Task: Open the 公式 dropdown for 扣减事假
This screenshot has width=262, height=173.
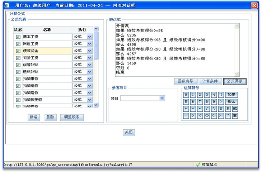Action: [x=83, y=79]
